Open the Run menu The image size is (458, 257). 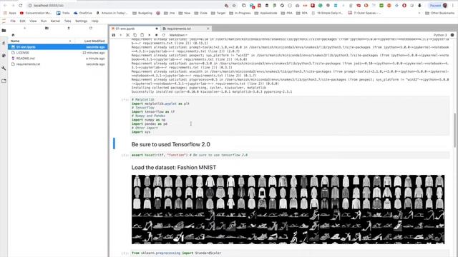click(44, 21)
